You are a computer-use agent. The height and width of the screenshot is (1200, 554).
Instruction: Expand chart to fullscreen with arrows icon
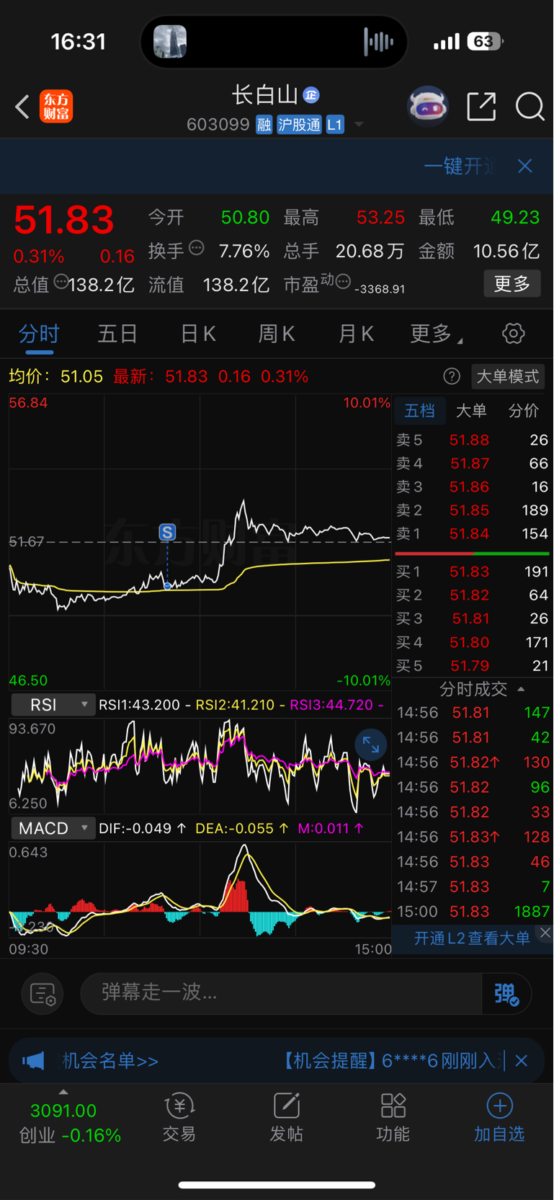coord(371,745)
